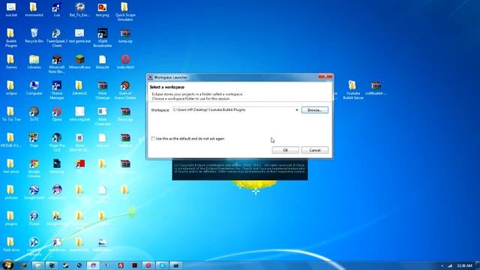Image resolution: width=480 pixels, height=270 pixels.
Task: Select the Libraries desktop icon
Action: click(34, 61)
